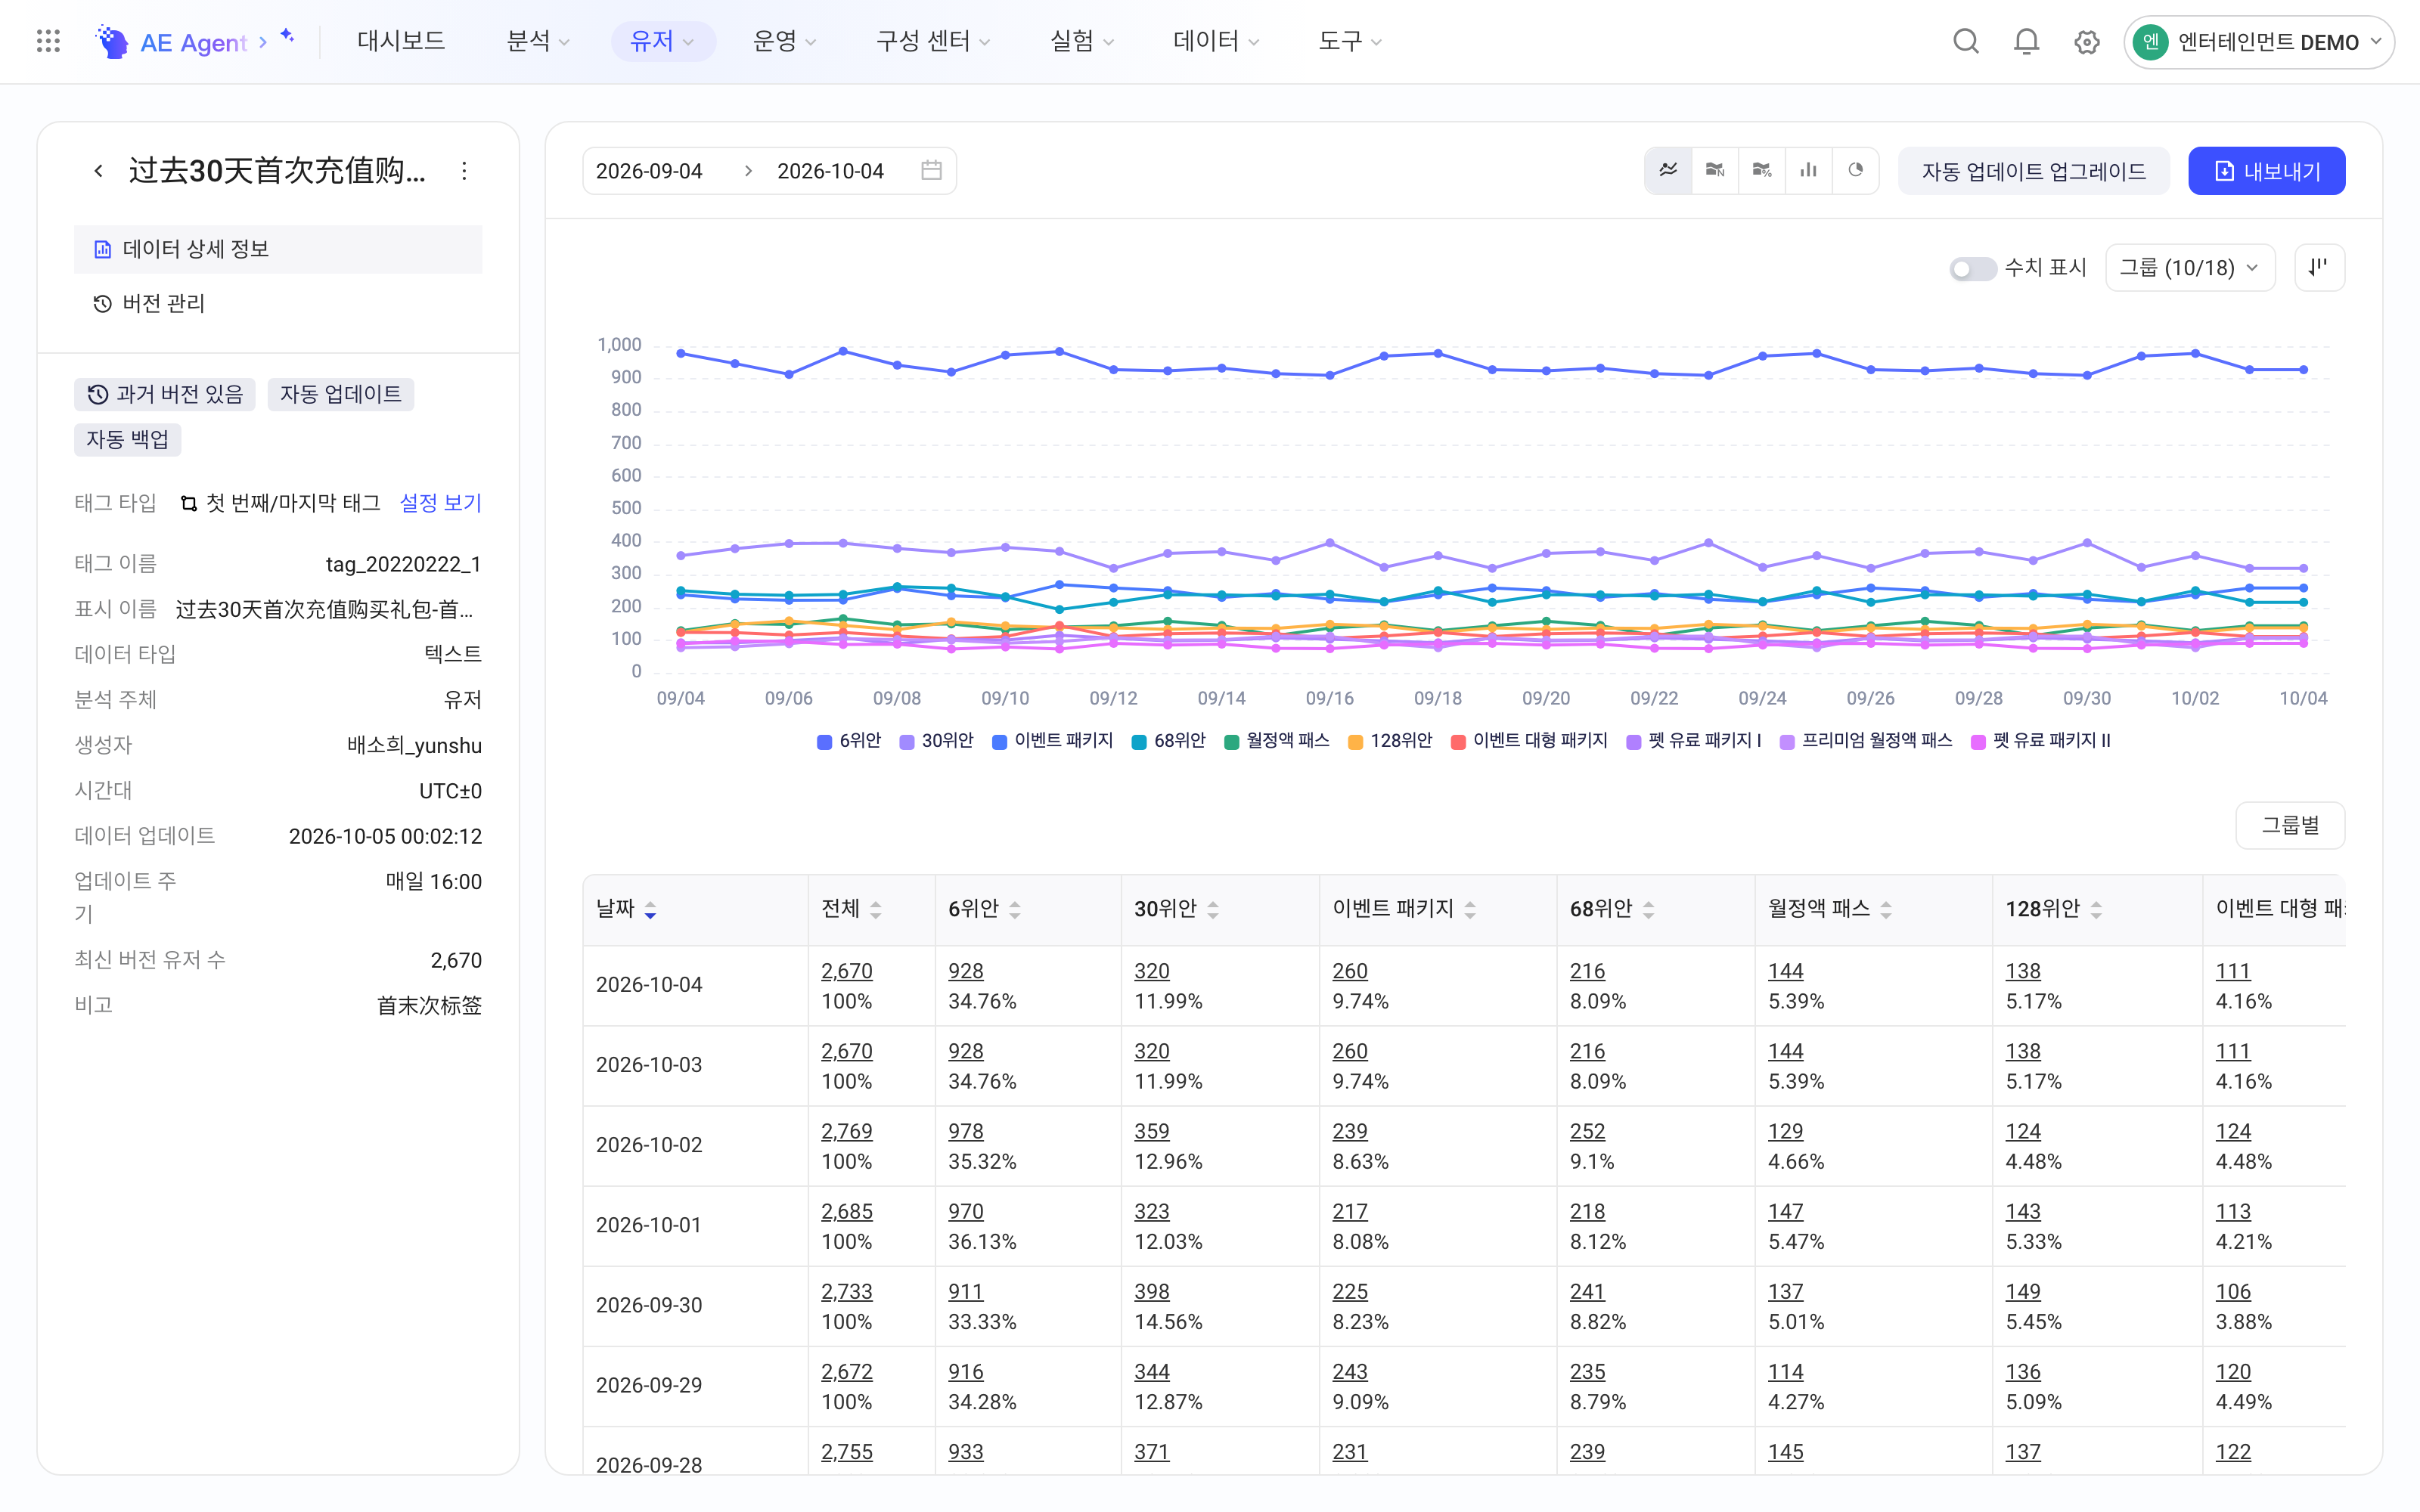Toggle 6위안 series in chart legend

click(849, 741)
